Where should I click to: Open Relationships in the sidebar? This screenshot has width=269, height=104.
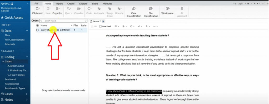(12, 84)
